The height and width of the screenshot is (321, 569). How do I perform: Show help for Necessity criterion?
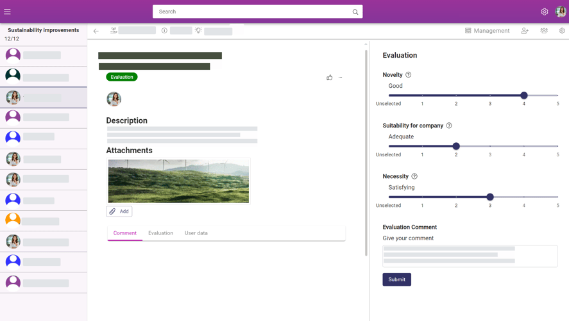(414, 176)
